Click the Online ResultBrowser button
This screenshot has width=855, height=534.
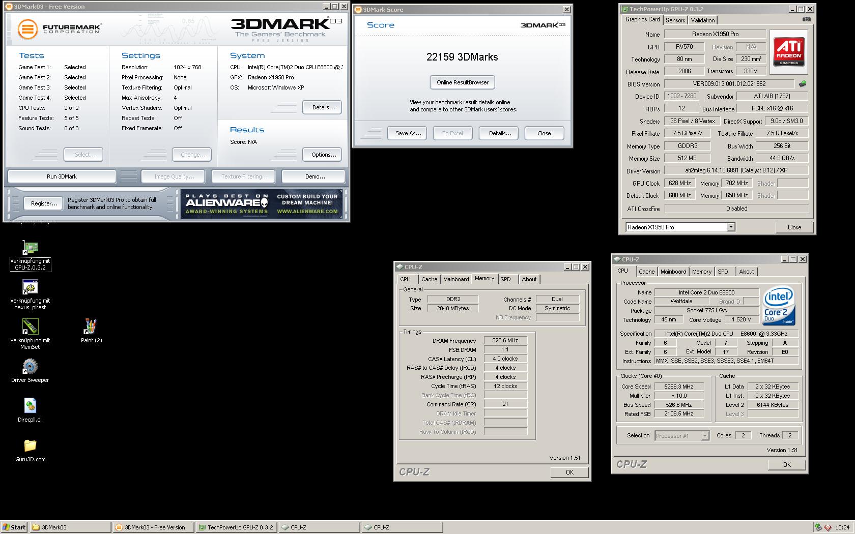(462, 82)
